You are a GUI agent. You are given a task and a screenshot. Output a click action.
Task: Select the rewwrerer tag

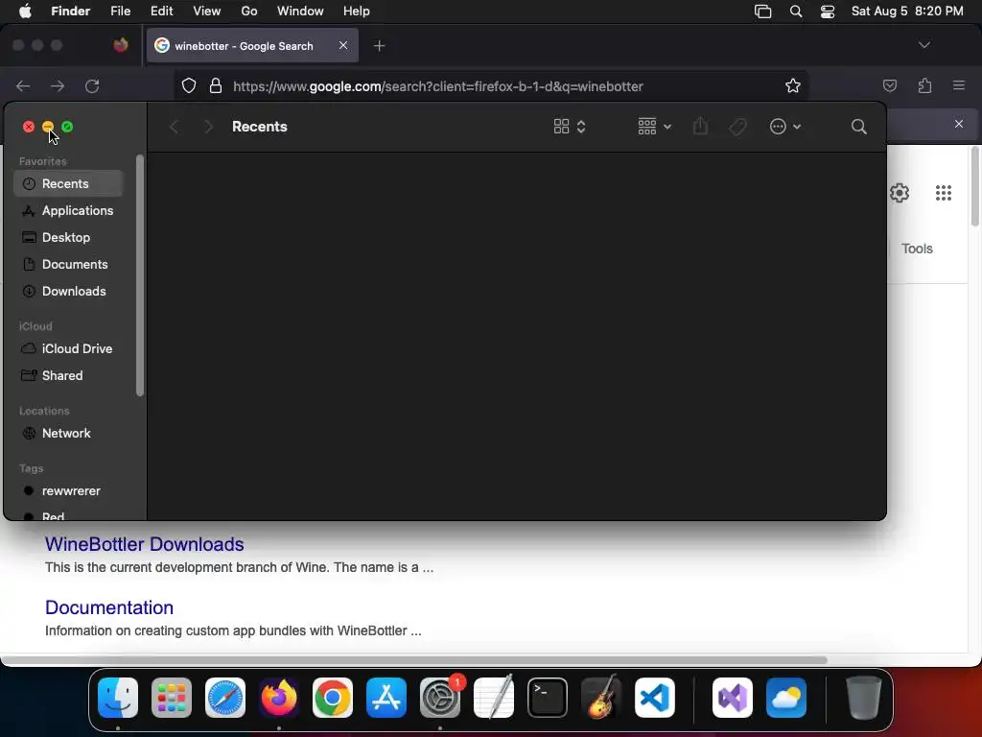coord(68,491)
